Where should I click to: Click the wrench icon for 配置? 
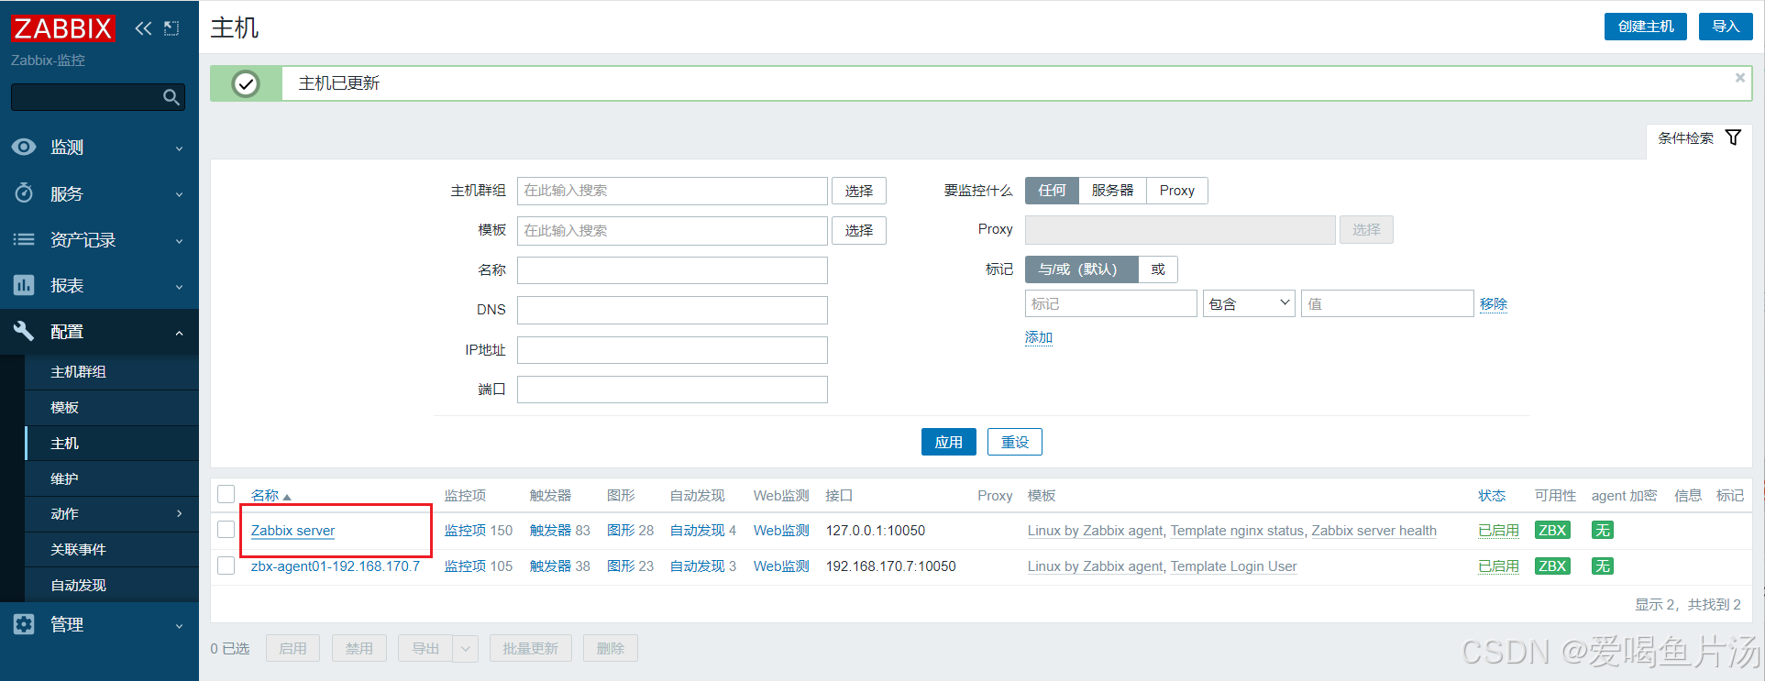click(x=25, y=331)
